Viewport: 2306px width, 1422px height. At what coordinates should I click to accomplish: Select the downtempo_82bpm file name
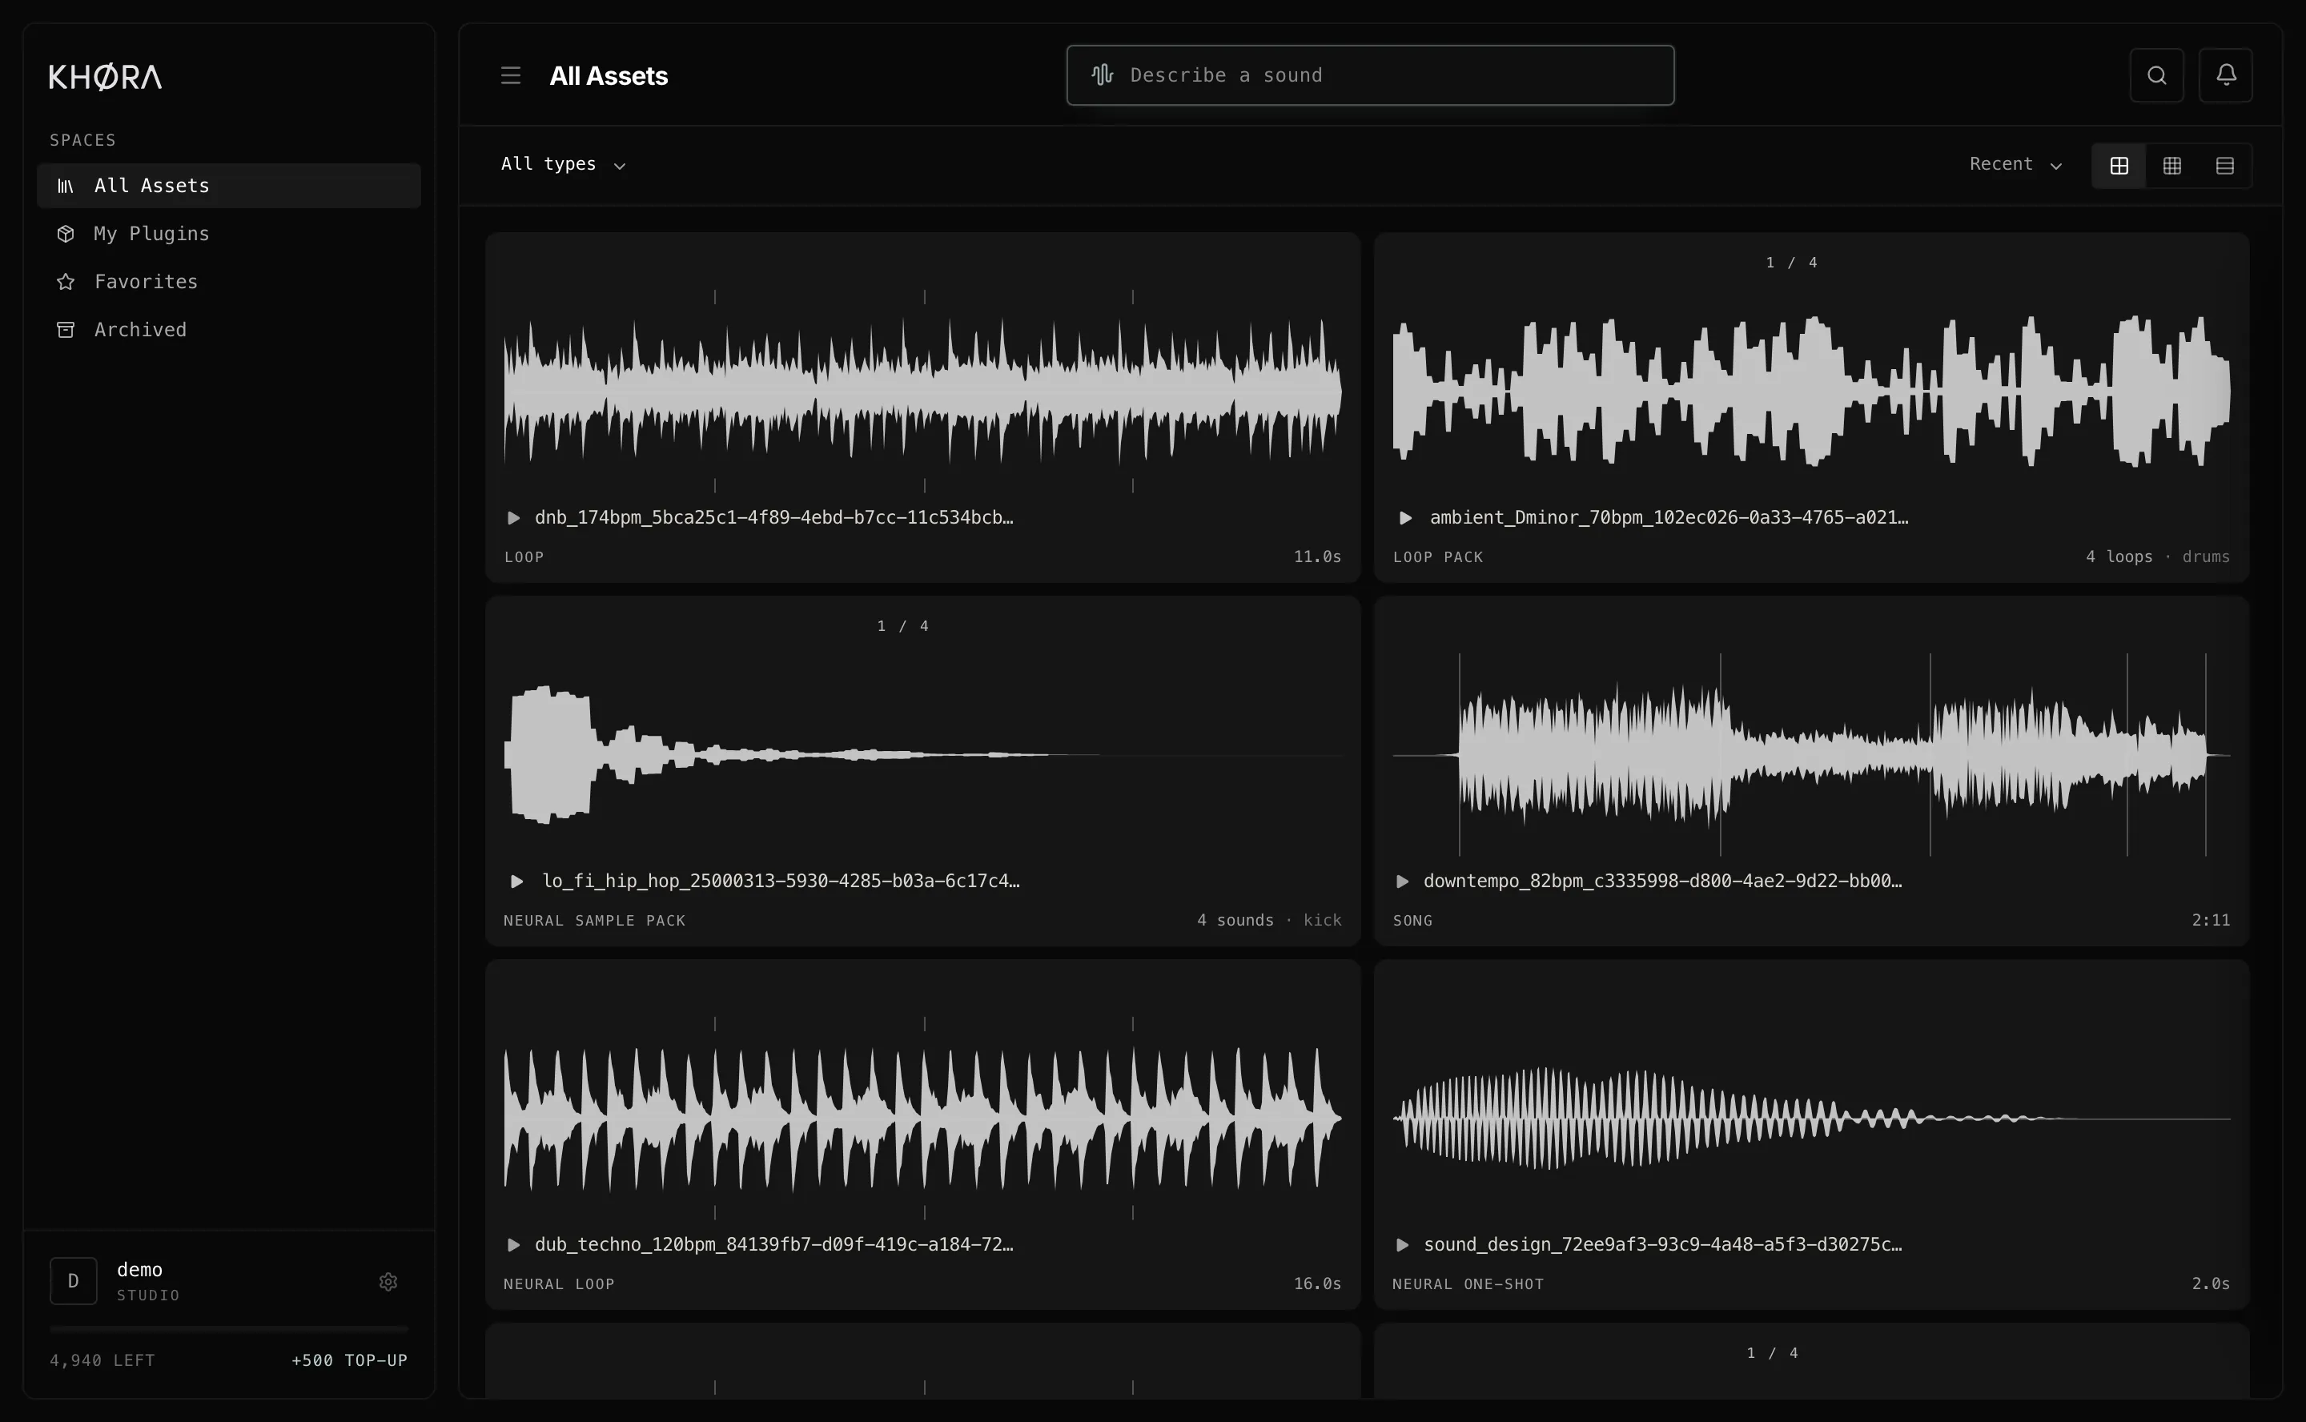tap(1661, 882)
